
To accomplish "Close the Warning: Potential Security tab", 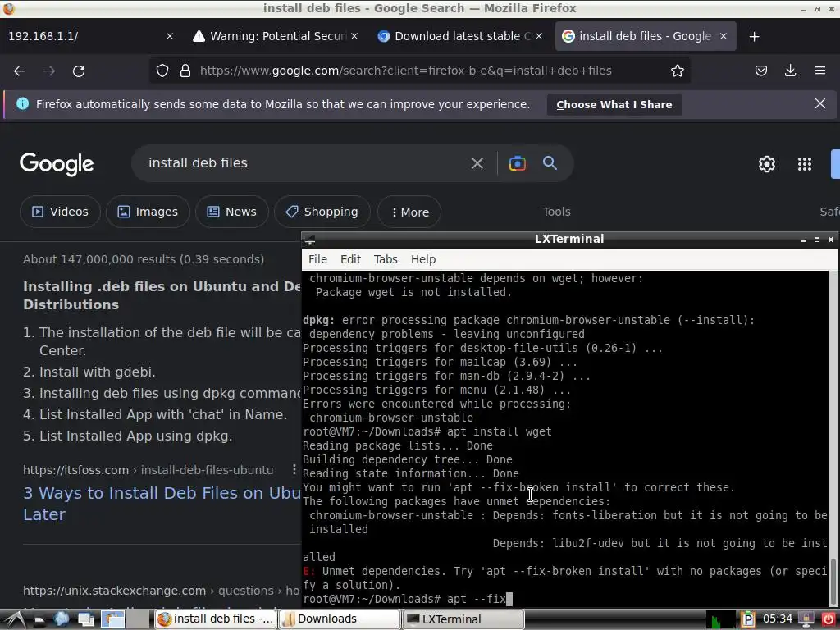I will 354,36.
